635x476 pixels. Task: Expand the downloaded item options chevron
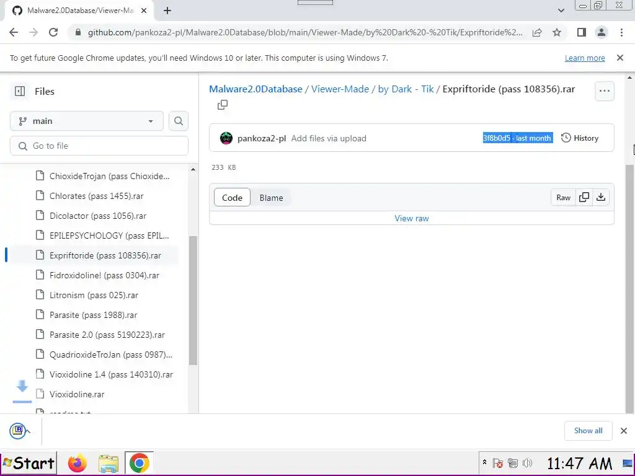click(28, 431)
